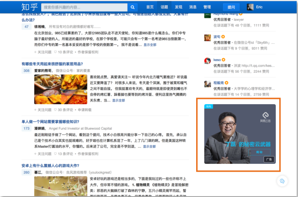The width and height of the screenshot is (298, 197).
Task: Open thumbnail image in 暮江's answer
Action: pos(61,186)
